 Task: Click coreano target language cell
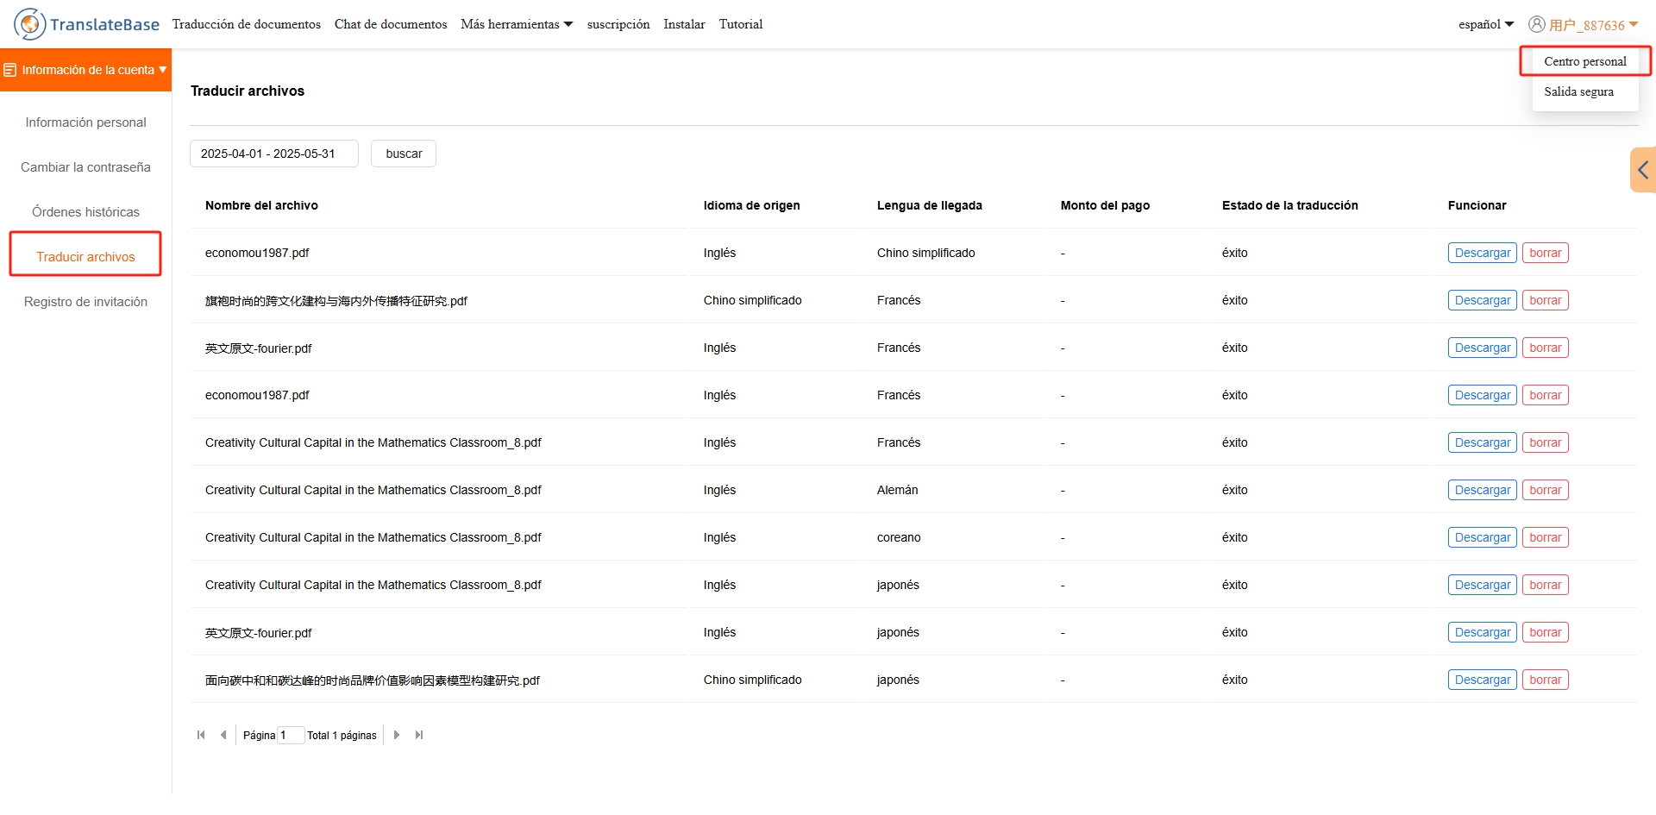coord(899,537)
